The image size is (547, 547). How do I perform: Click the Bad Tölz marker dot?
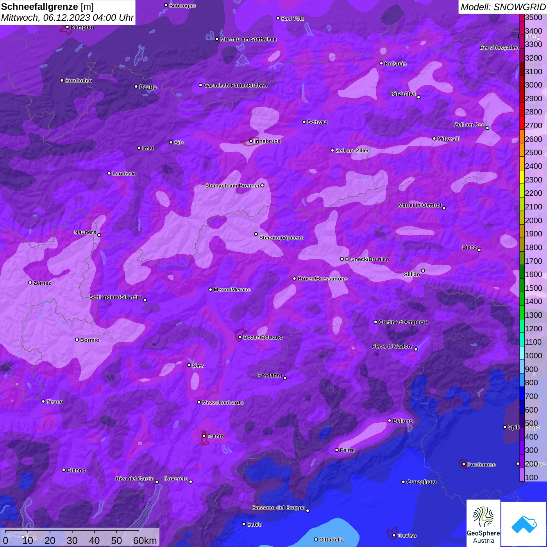[278, 18]
